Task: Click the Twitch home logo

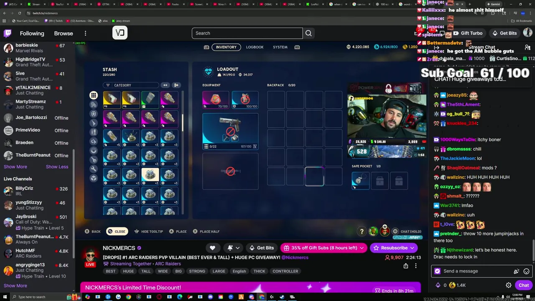Action: (8, 33)
